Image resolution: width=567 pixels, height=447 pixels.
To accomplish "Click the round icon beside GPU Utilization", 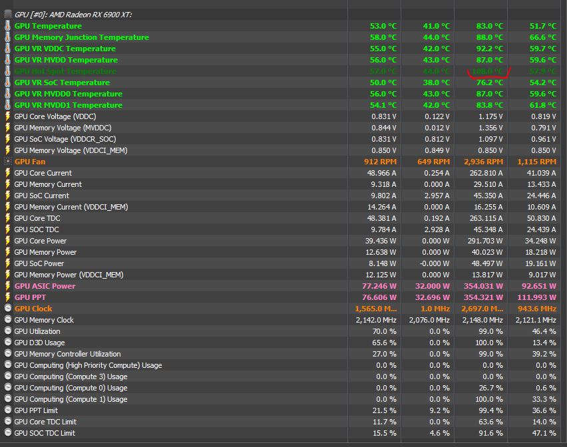I will pyautogui.click(x=8, y=331).
